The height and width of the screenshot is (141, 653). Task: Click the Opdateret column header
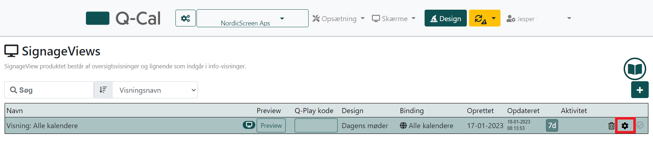523,111
